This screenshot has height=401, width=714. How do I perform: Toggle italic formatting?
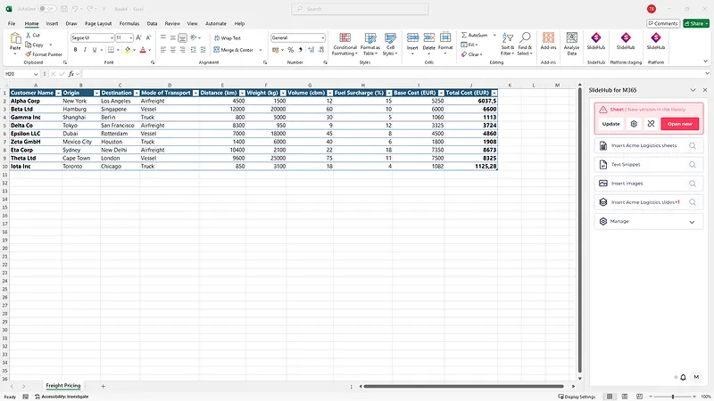click(x=85, y=50)
